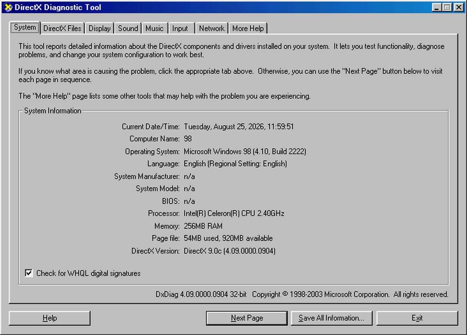Open the Network tab
Viewport: 467px width, 335px height.
(x=212, y=28)
